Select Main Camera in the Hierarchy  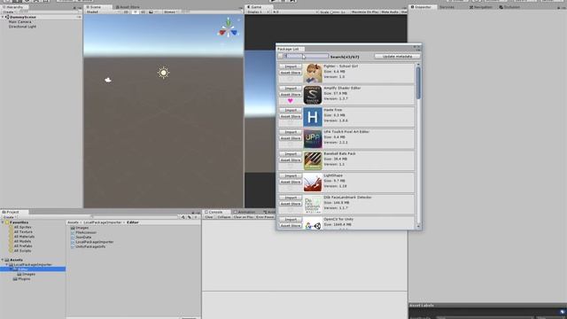[x=19, y=21]
